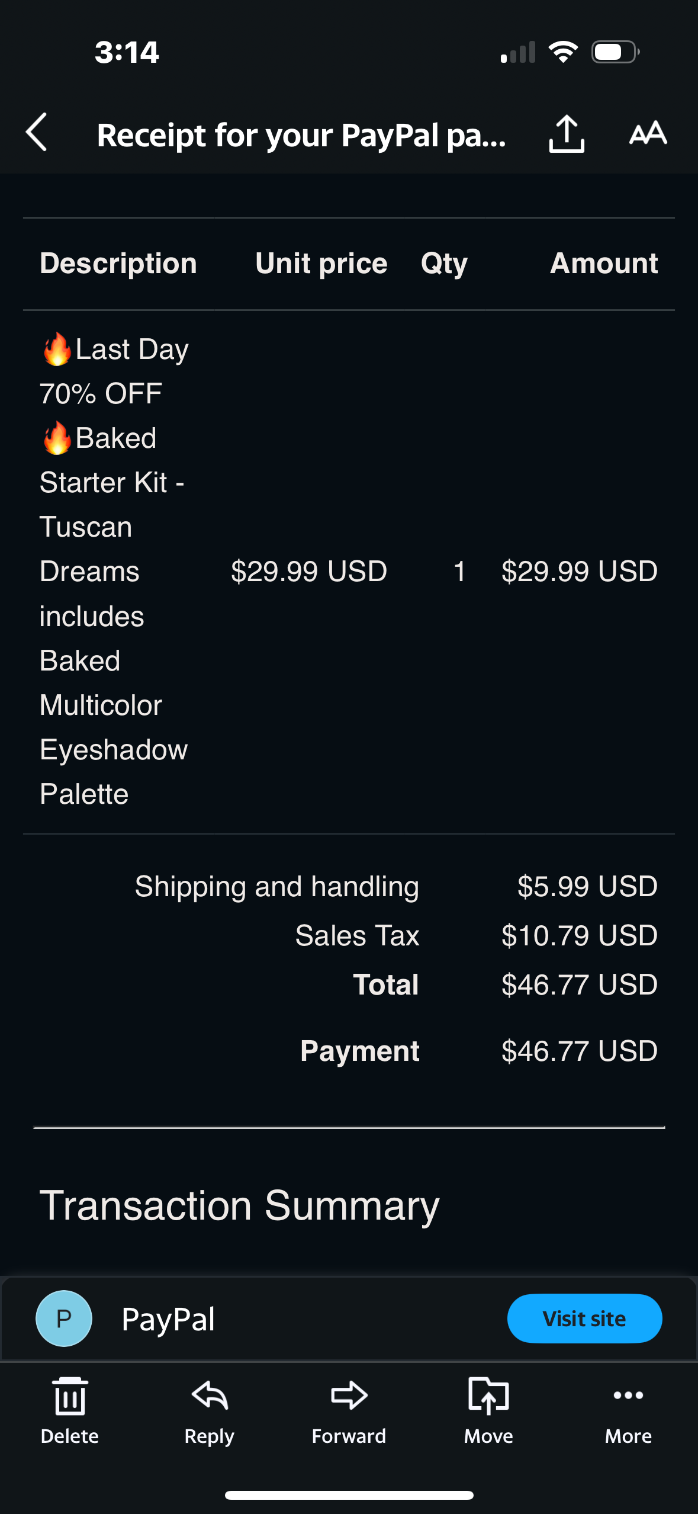Screen dimensions: 698x1514
Task: Tap the back arrow icon
Action: click(x=37, y=133)
